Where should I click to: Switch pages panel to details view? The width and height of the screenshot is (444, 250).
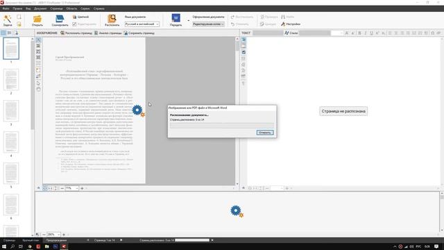9,33
